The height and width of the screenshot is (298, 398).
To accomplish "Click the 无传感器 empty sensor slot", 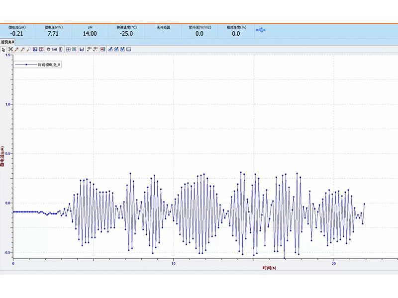I will point(163,31).
